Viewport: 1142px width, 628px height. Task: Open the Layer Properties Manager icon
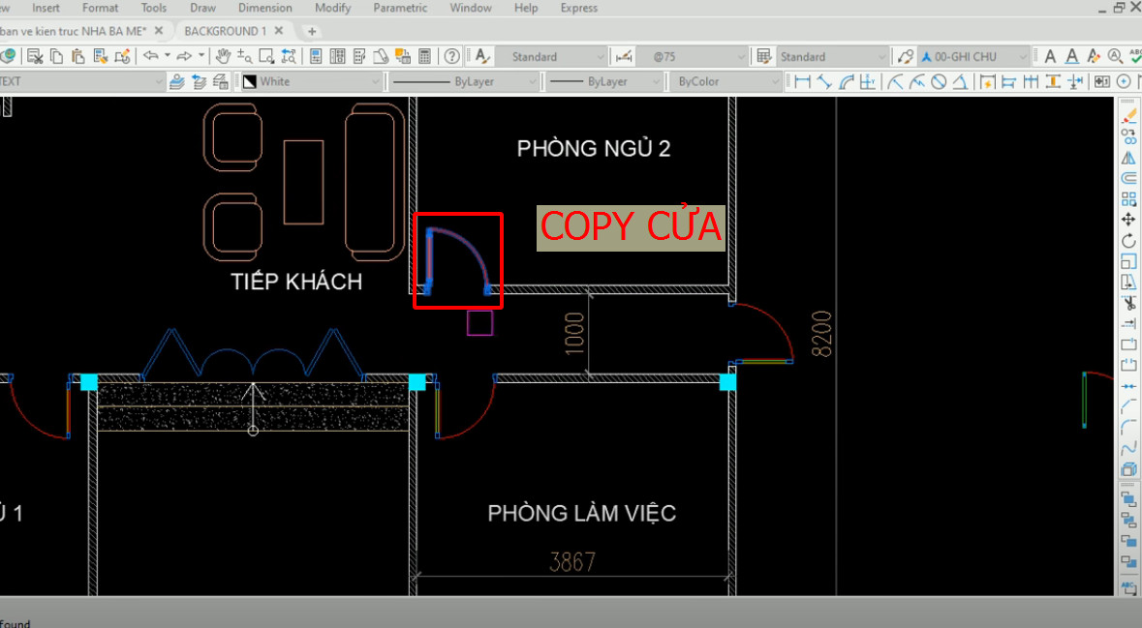click(317, 56)
